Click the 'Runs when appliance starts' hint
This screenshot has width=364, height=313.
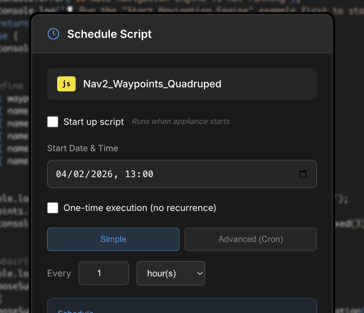(181, 121)
